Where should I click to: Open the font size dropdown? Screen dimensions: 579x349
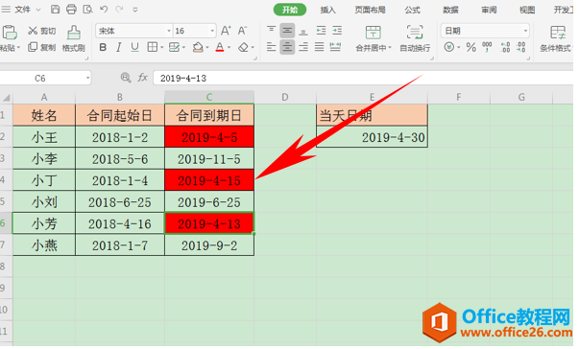point(212,31)
